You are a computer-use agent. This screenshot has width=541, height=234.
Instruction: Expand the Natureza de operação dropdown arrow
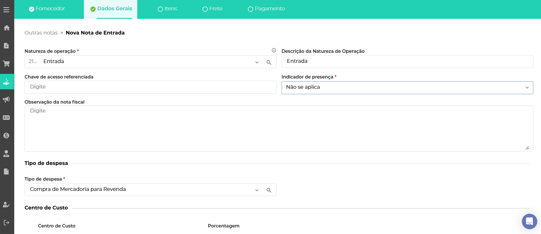click(257, 62)
